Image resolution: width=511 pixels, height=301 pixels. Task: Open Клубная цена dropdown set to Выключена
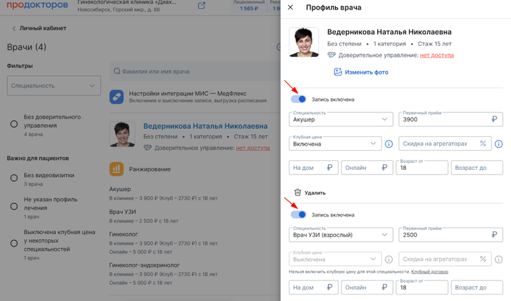tap(335, 259)
